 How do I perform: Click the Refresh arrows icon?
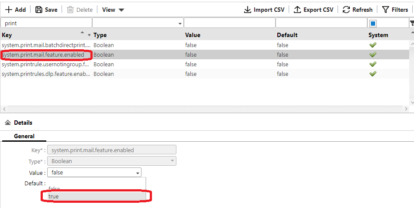click(346, 10)
